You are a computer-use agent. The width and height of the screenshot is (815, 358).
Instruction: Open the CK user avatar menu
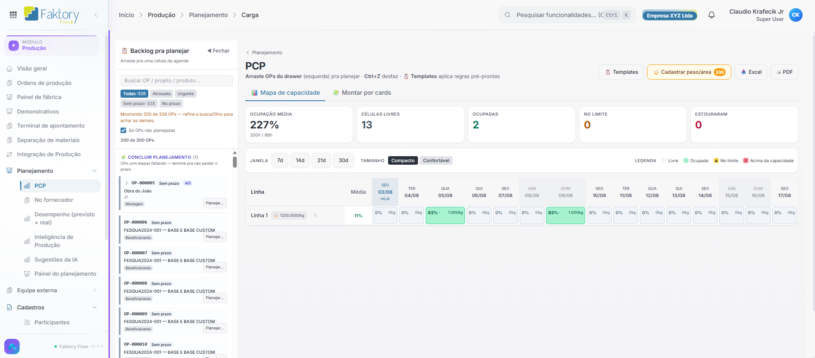point(795,15)
